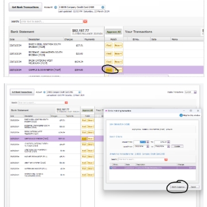Click the app icon in Find dialog title bar
The image size is (207, 207).
(x=106, y=111)
